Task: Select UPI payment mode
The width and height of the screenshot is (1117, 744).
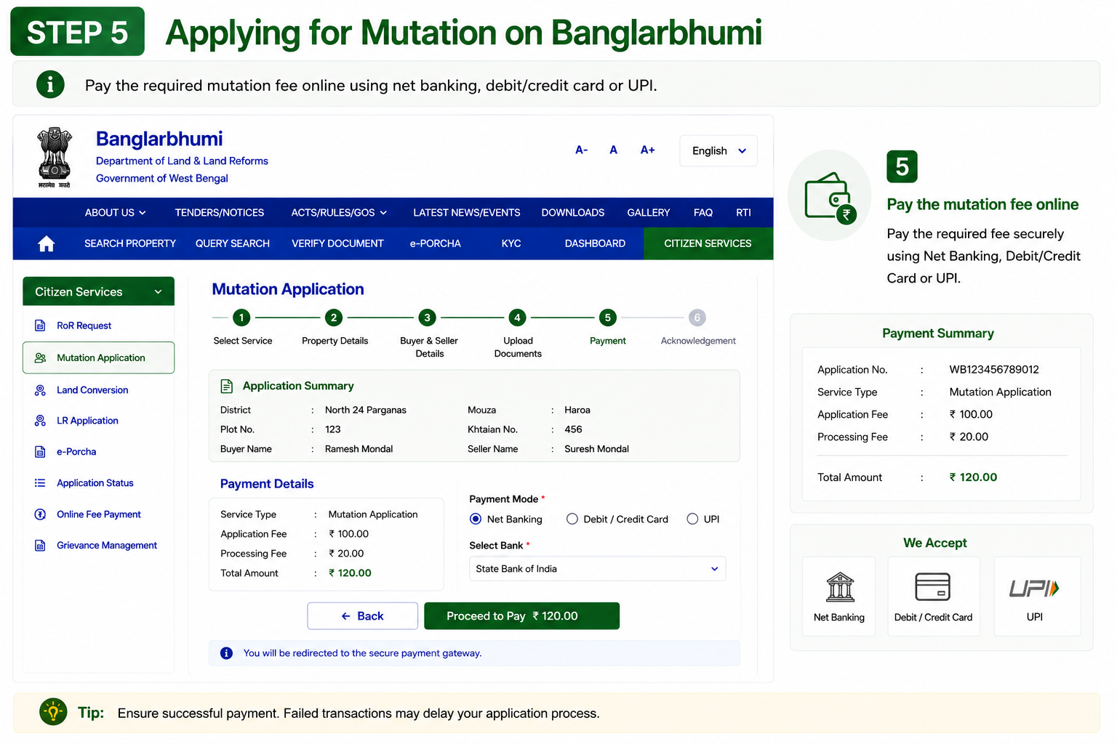Action: pos(692,519)
